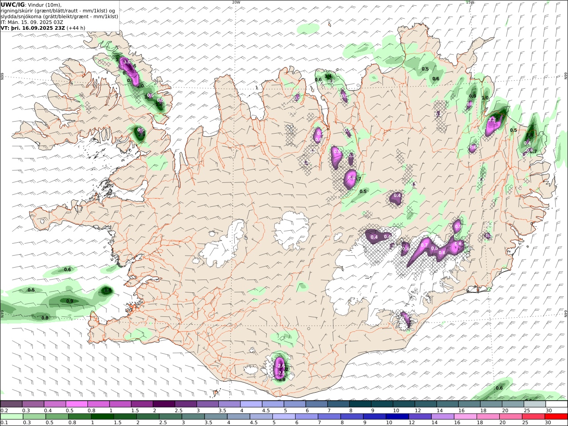Click the darkest green 1 legend swatch

[x=102, y=417]
